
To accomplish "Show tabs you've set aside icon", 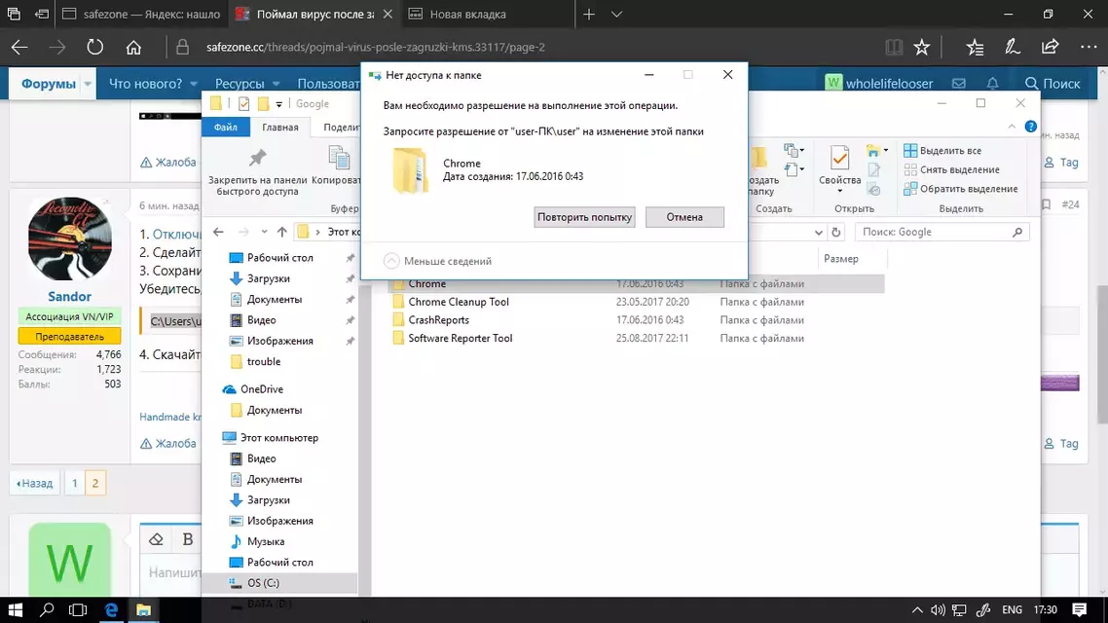I will [x=14, y=15].
